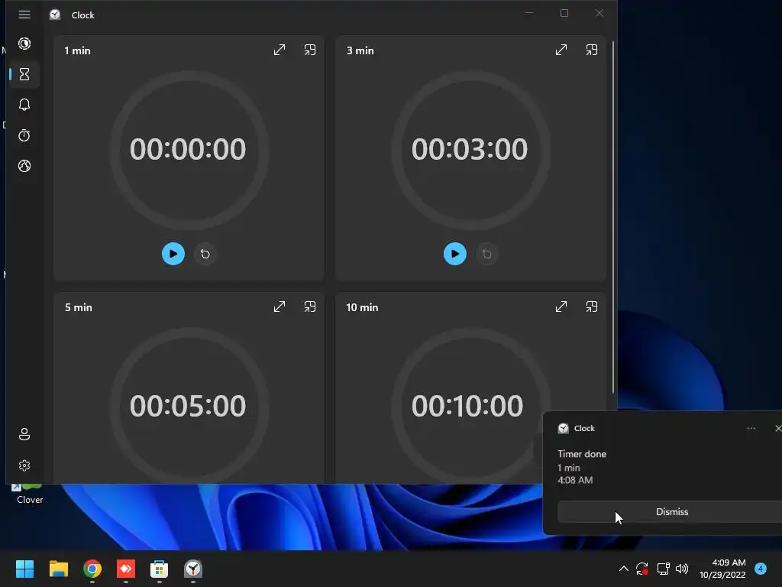This screenshot has width=782, height=587.
Task: Open the volume speaker tray icon
Action: click(682, 569)
